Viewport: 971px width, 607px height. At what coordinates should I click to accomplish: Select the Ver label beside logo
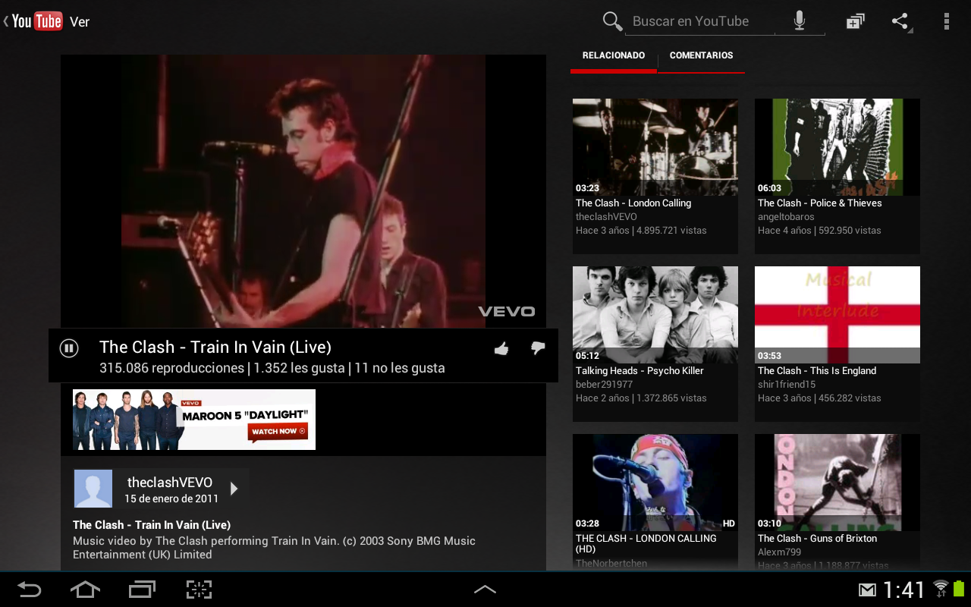coord(80,22)
